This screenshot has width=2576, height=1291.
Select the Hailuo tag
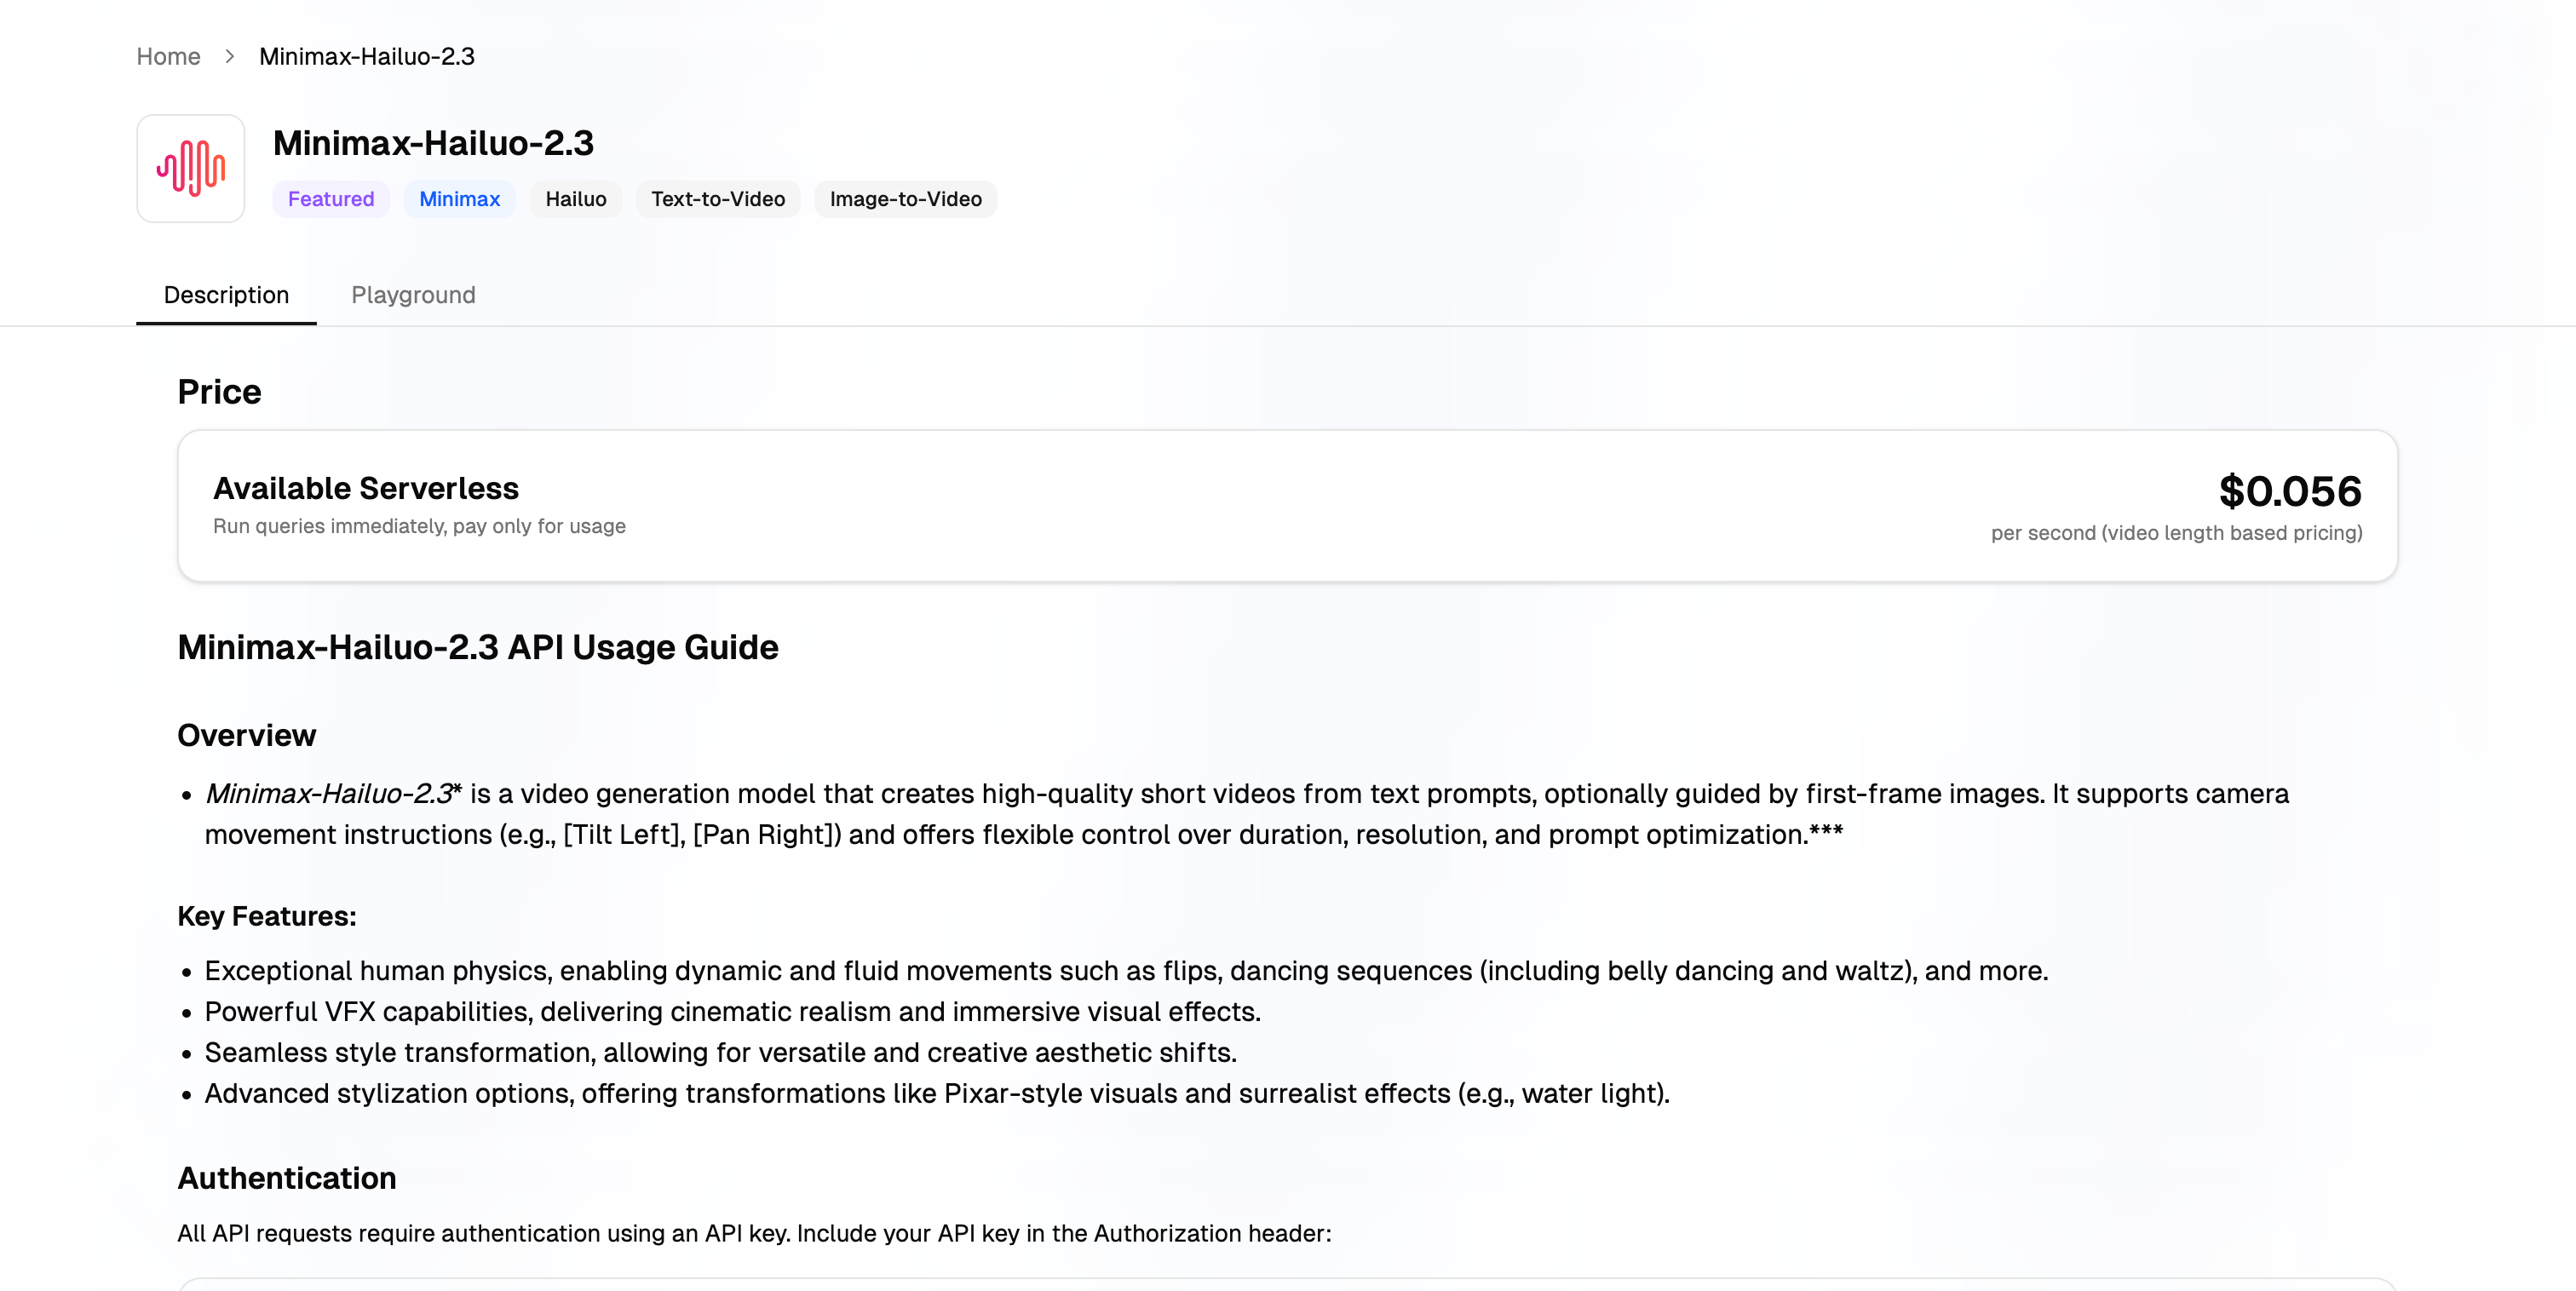click(576, 199)
